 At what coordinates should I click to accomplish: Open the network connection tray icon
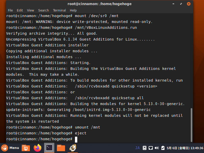click(x=151, y=148)
